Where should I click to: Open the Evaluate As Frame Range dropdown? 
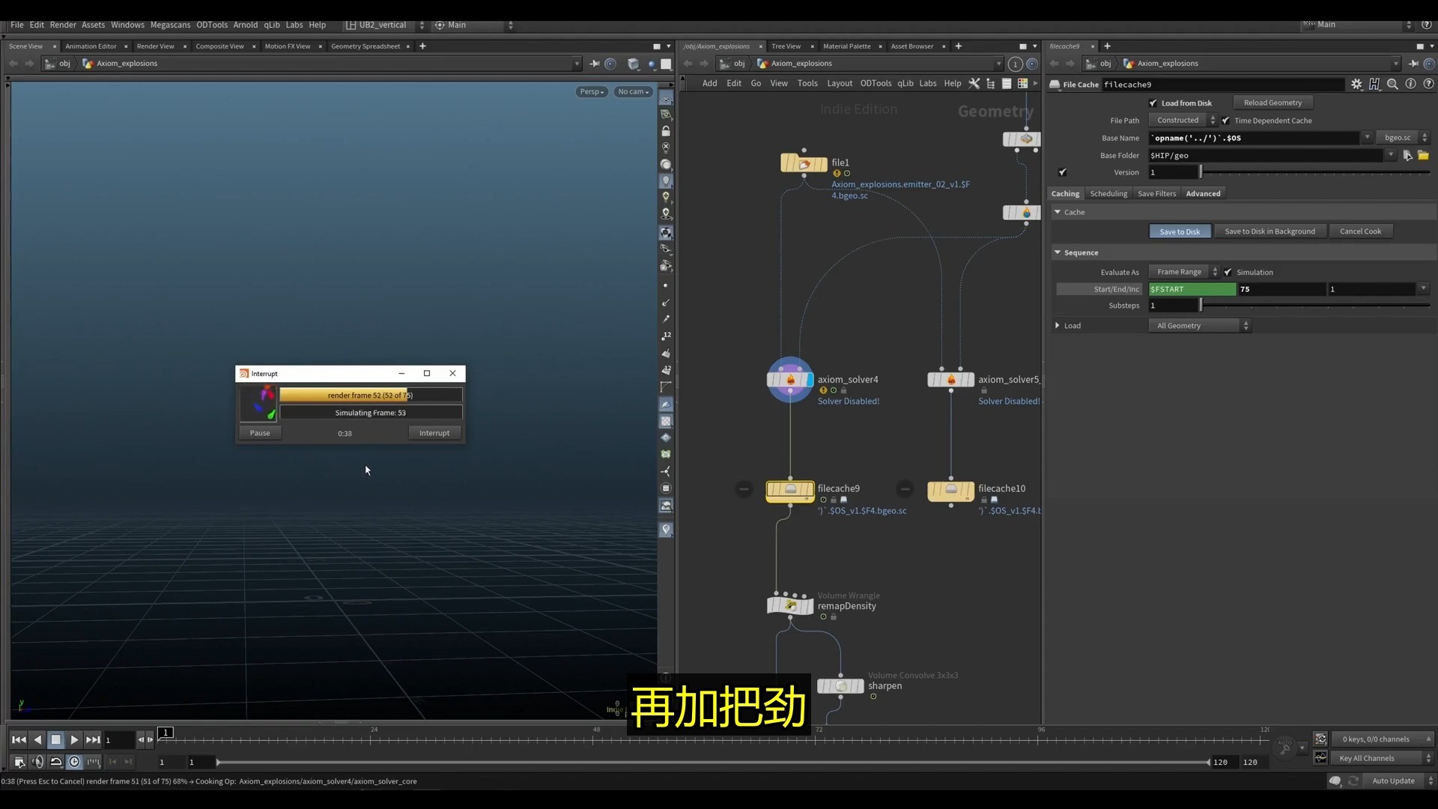[1184, 273]
